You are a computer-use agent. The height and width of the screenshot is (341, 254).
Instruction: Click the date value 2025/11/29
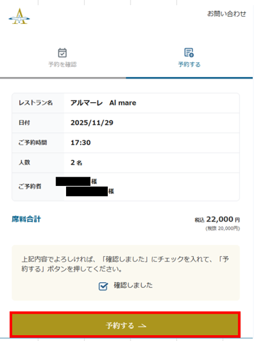92,123
